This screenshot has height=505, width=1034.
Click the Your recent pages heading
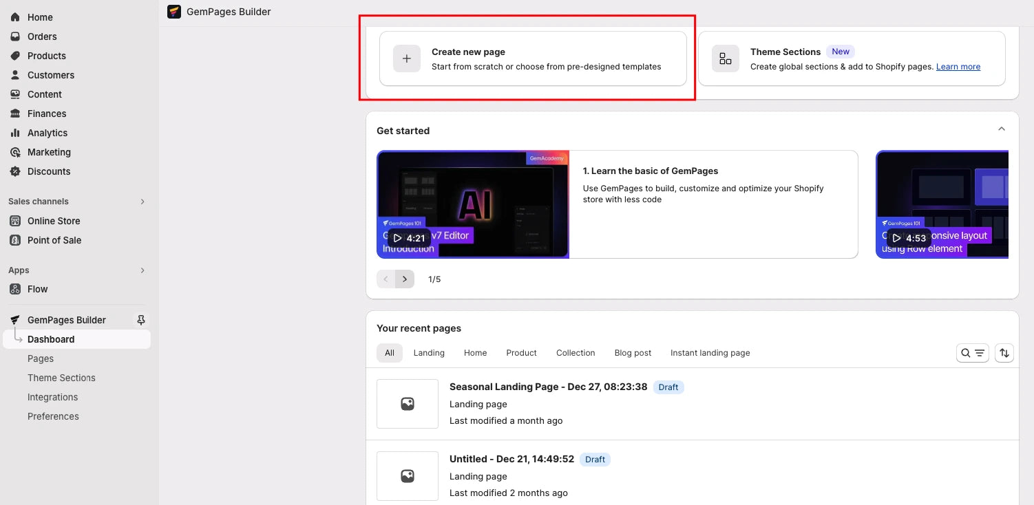419,328
